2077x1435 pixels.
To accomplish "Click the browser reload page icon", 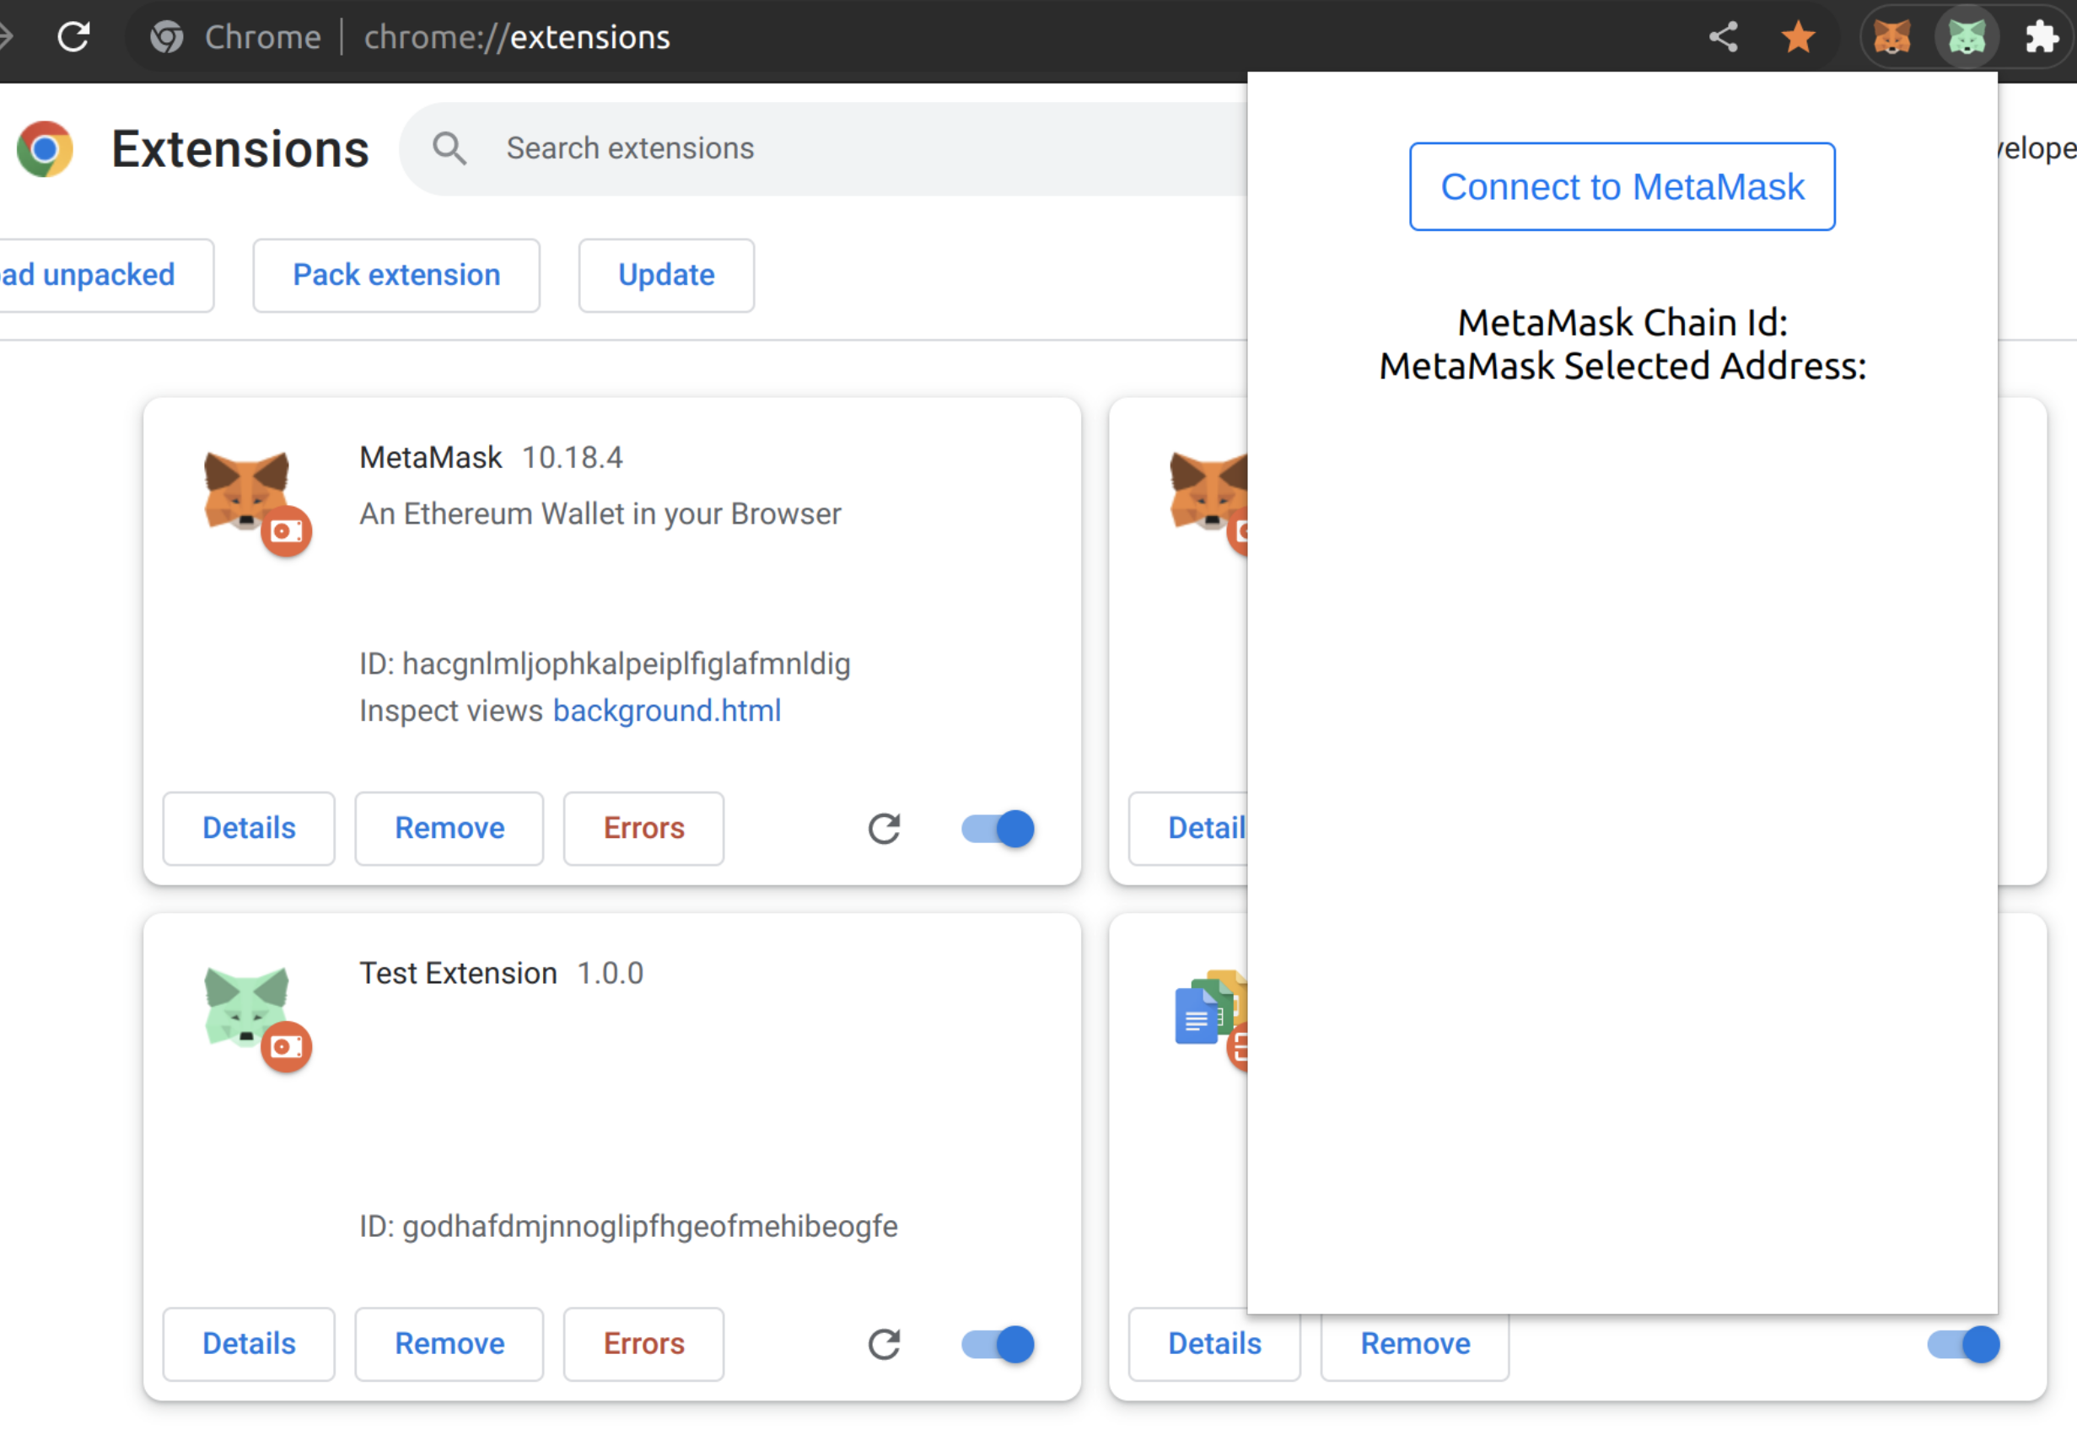I will point(73,37).
